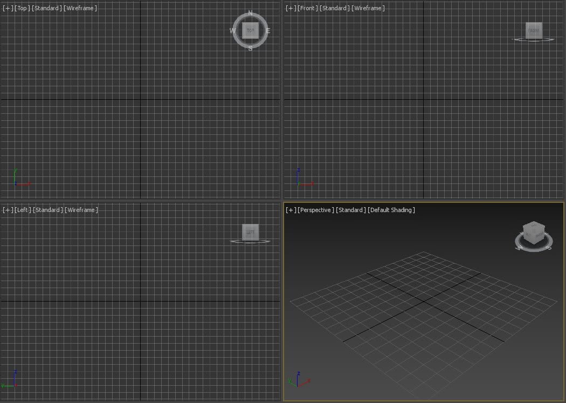This screenshot has height=403, width=566.
Task: Open the [+] general menu in Top viewport
Action: click(x=8, y=8)
